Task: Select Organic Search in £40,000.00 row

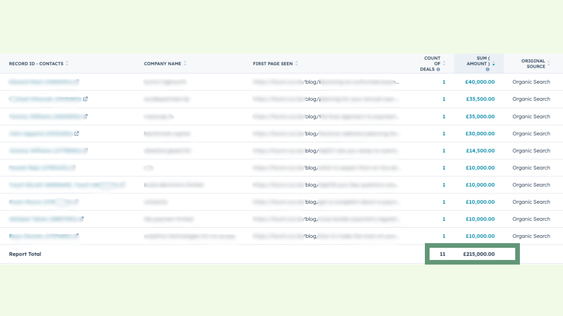Action: coord(531,82)
